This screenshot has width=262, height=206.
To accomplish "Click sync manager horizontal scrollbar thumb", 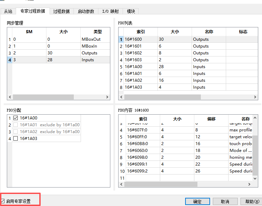I will tap(43, 97).
